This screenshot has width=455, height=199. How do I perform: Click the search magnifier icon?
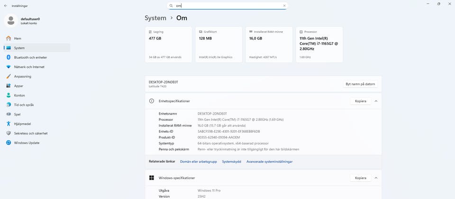[171, 6]
